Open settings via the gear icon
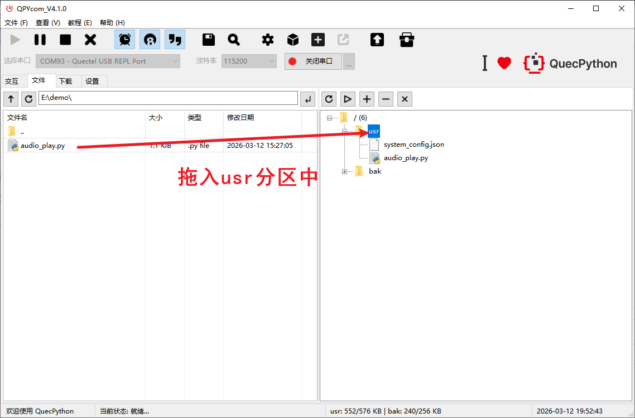This screenshot has width=635, height=418. tap(268, 40)
